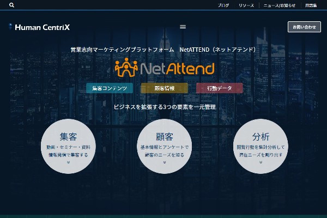
Task: Open the hamburger menu icon
Action: (183, 27)
